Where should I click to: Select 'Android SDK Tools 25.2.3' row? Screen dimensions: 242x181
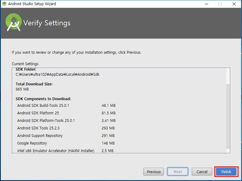pos(66,128)
